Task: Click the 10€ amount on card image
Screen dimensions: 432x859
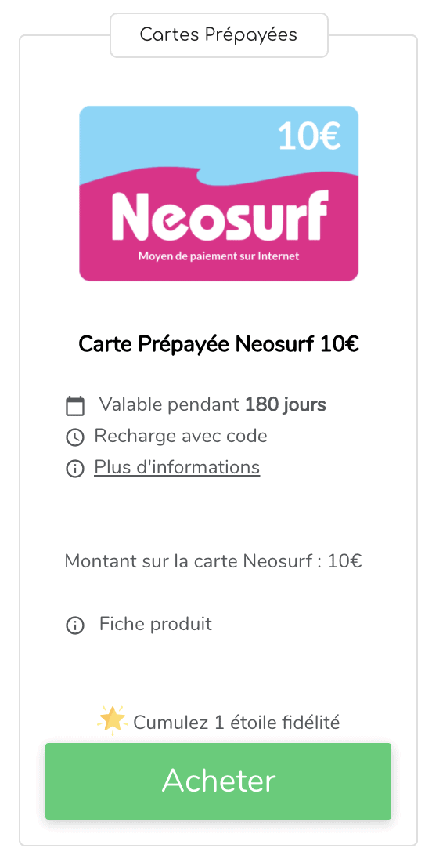Action: point(309,136)
